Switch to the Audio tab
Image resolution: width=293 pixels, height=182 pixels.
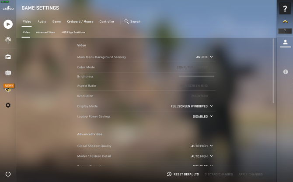(42, 22)
